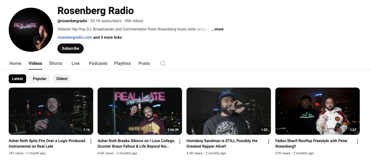Play the 2:06:39 Real Late thumbnail

point(140,111)
